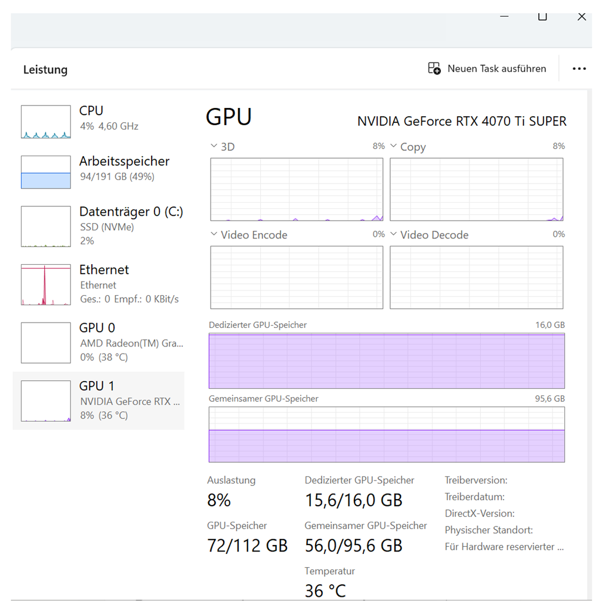Click the Video Decode graph area

tap(476, 277)
